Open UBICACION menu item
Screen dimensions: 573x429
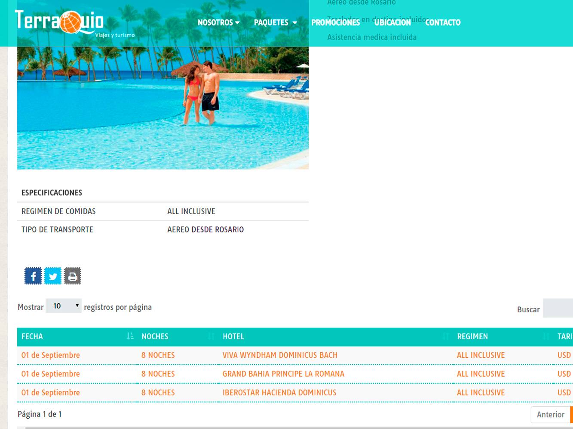(x=392, y=22)
